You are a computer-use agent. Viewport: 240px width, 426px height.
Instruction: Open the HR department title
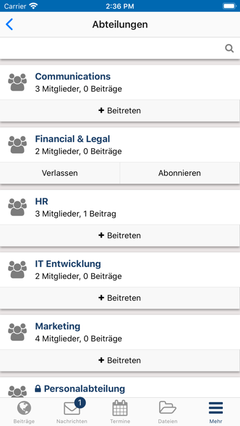[42, 201]
